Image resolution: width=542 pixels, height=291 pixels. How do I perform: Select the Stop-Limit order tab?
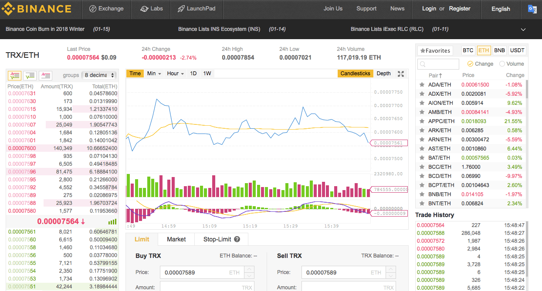pyautogui.click(x=221, y=239)
